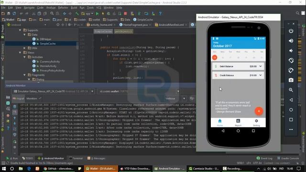Tap Setting tab in app bottom navigation
This screenshot has height=172, width=306.
click(x=256, y=122)
